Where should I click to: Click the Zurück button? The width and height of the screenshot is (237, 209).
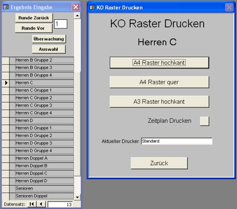[x=159, y=163]
